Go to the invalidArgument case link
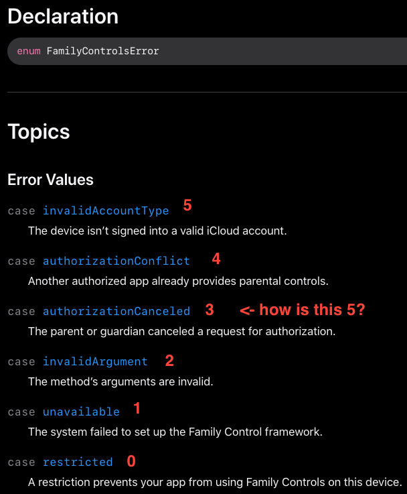 pyautogui.click(x=95, y=361)
